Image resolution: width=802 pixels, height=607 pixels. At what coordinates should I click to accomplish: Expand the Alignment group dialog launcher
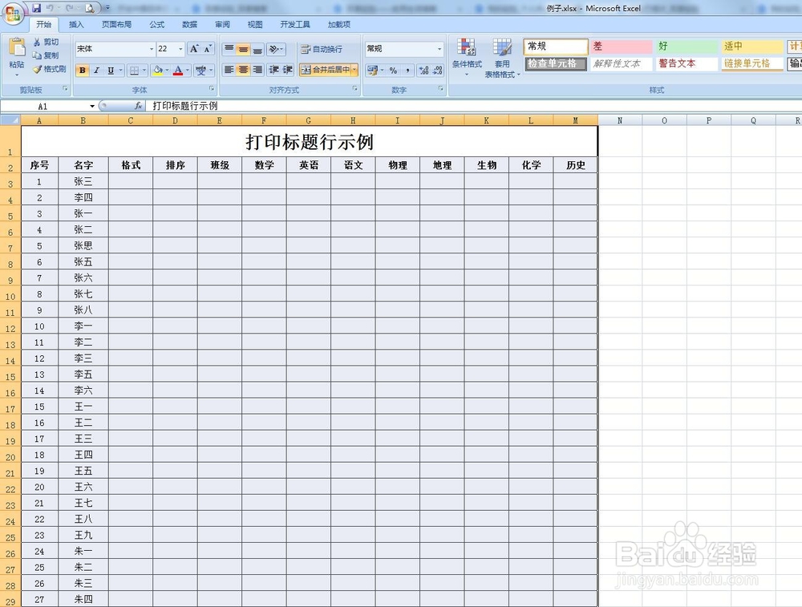(x=355, y=89)
